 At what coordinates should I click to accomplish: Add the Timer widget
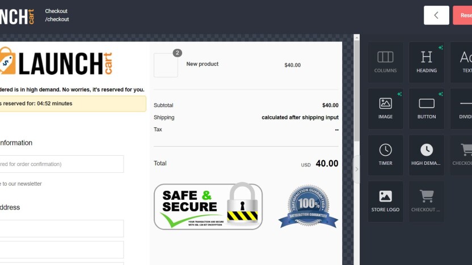click(385, 155)
